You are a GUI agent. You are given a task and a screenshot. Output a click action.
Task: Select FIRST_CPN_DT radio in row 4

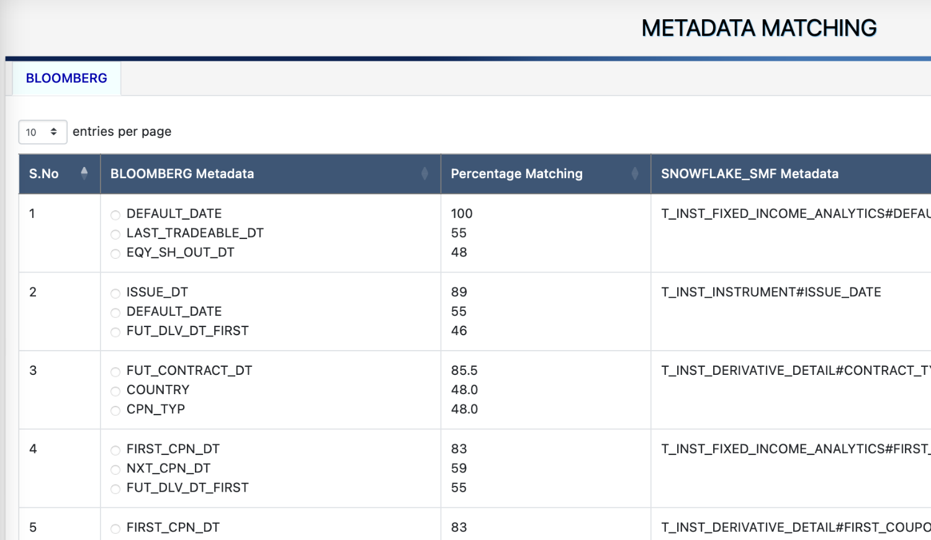[115, 451]
